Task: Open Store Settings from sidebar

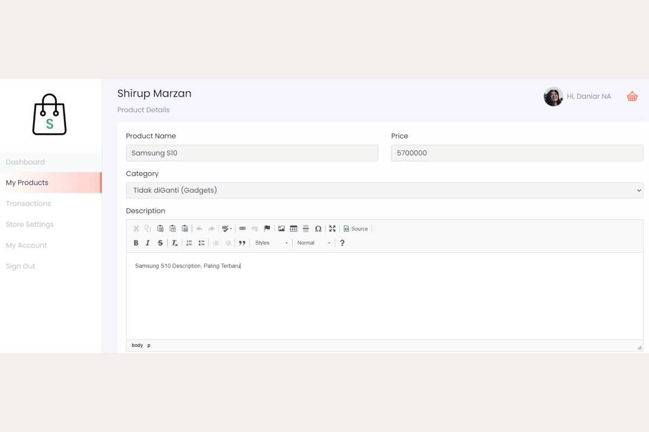Action: tap(30, 225)
